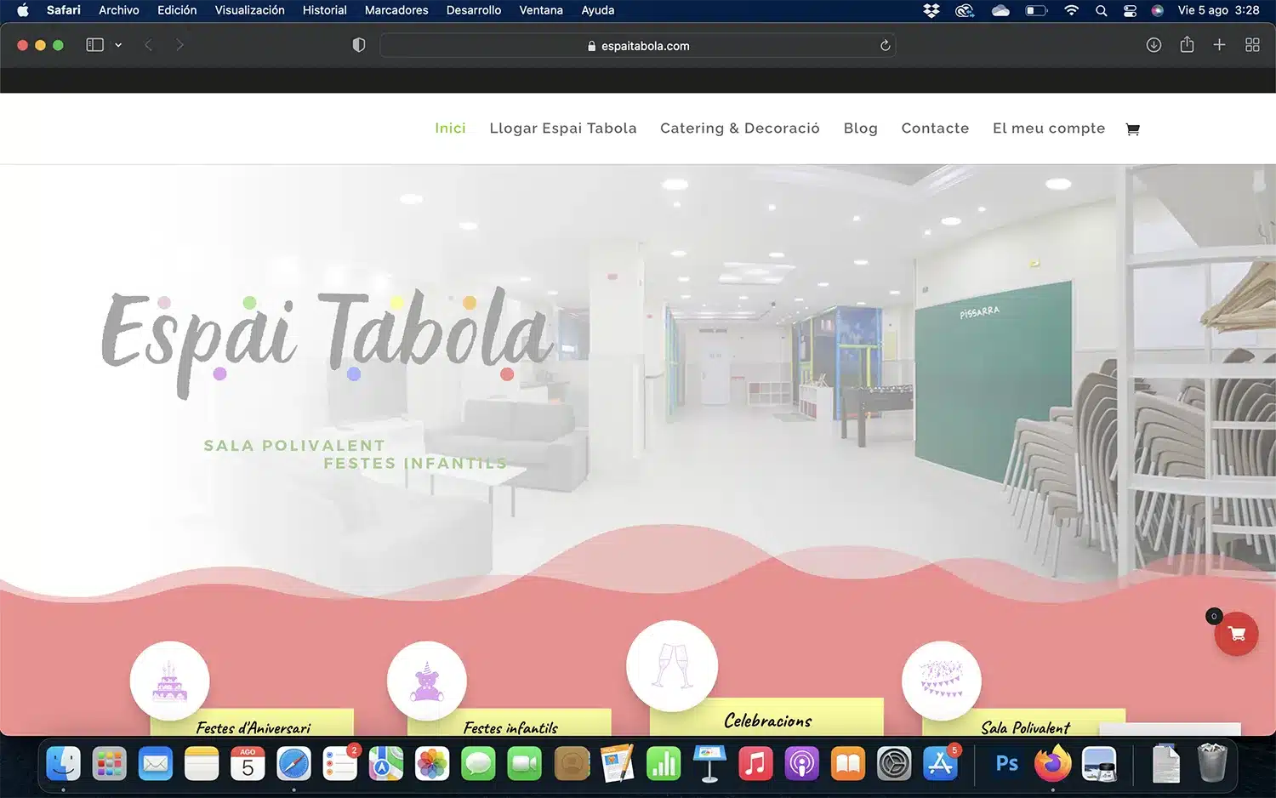Open the Historial menu

(x=324, y=10)
